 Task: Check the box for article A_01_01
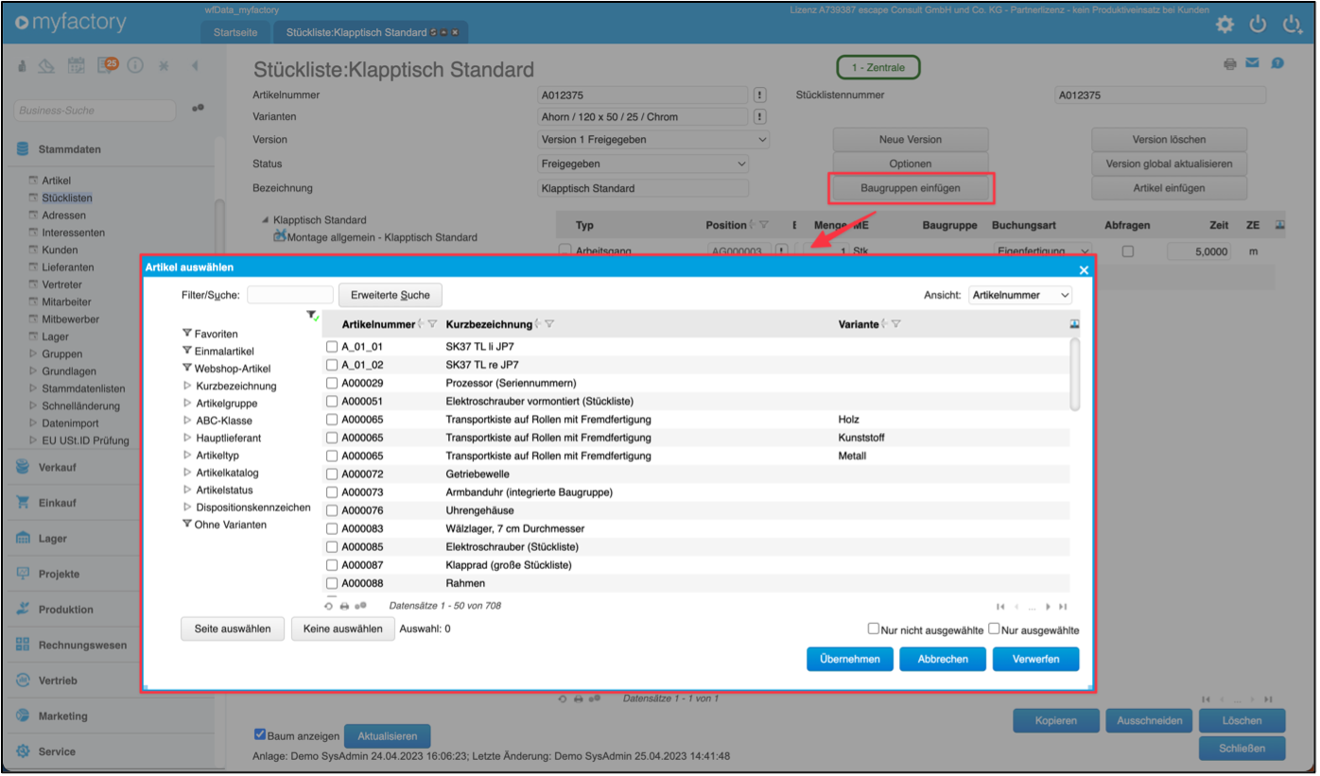(332, 347)
